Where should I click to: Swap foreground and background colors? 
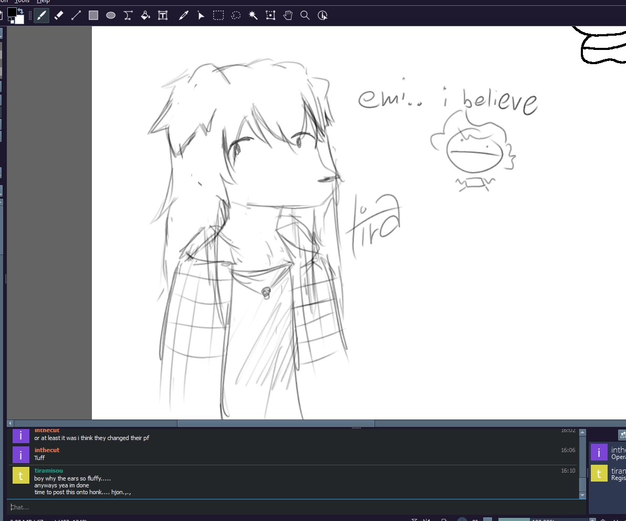20,11
